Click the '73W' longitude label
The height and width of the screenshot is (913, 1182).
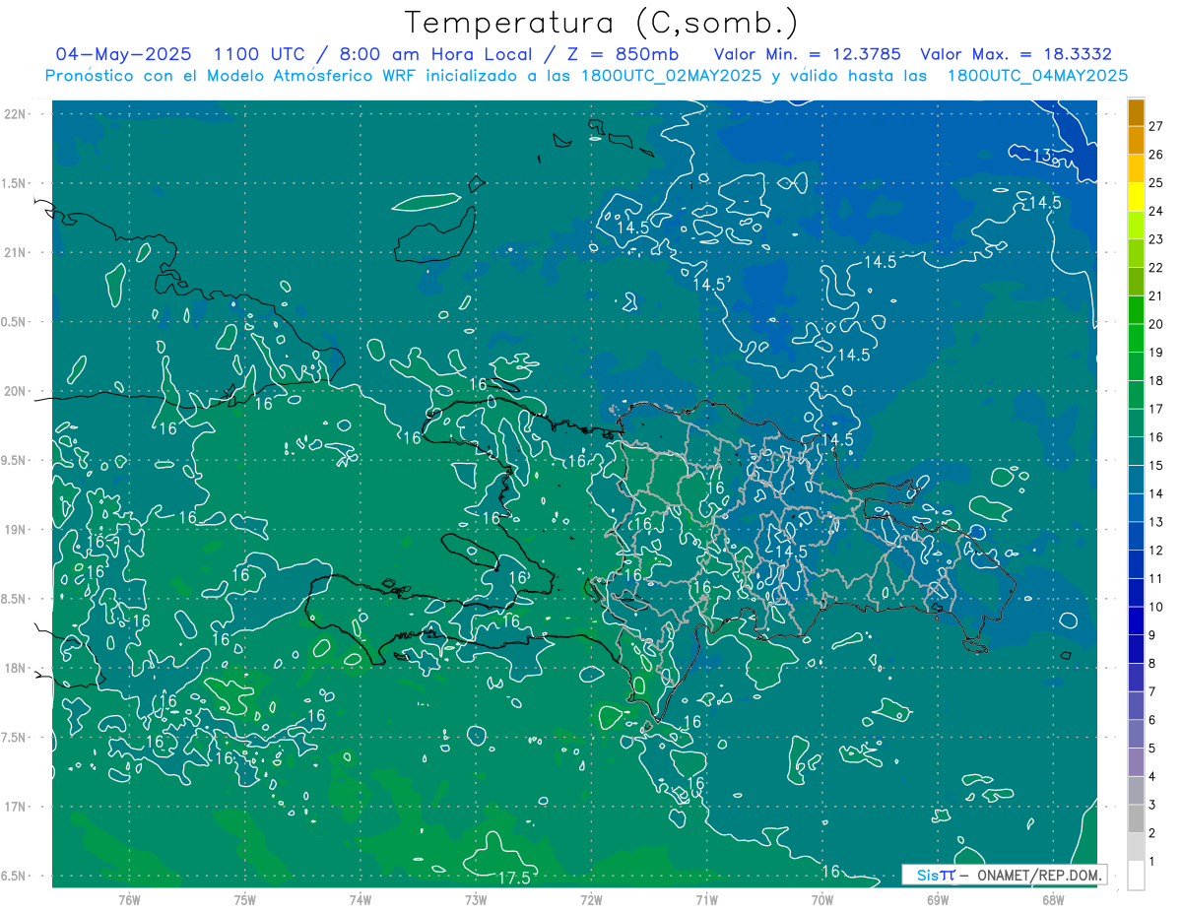click(x=476, y=899)
